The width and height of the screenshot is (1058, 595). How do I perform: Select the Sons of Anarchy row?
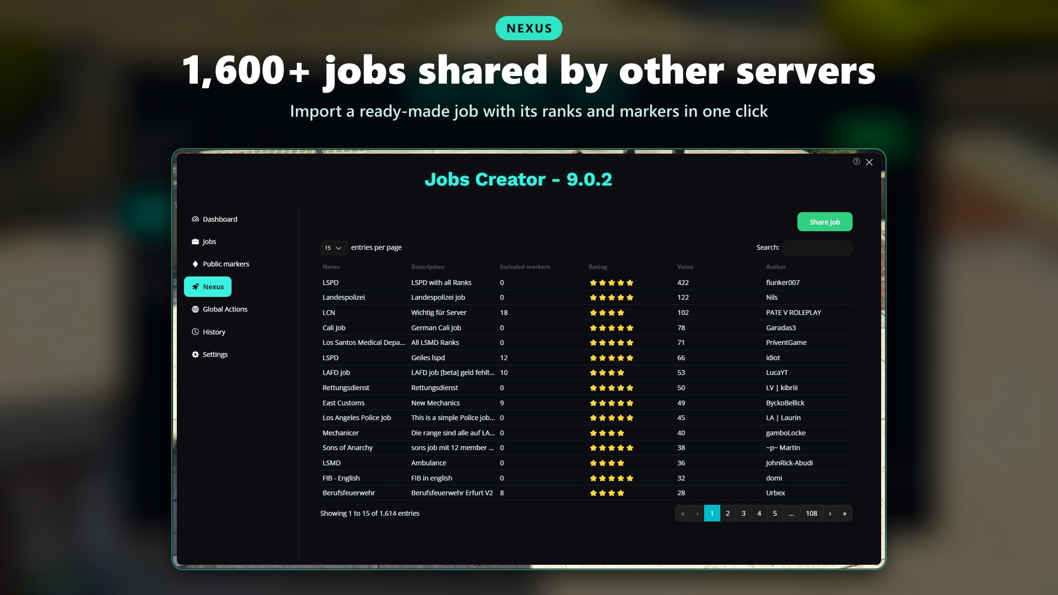click(x=586, y=448)
